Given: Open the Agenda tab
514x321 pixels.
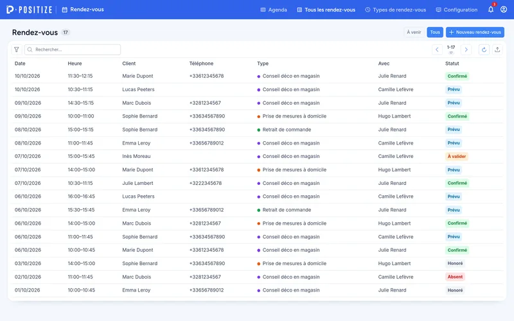Looking at the screenshot, I should [x=274, y=10].
